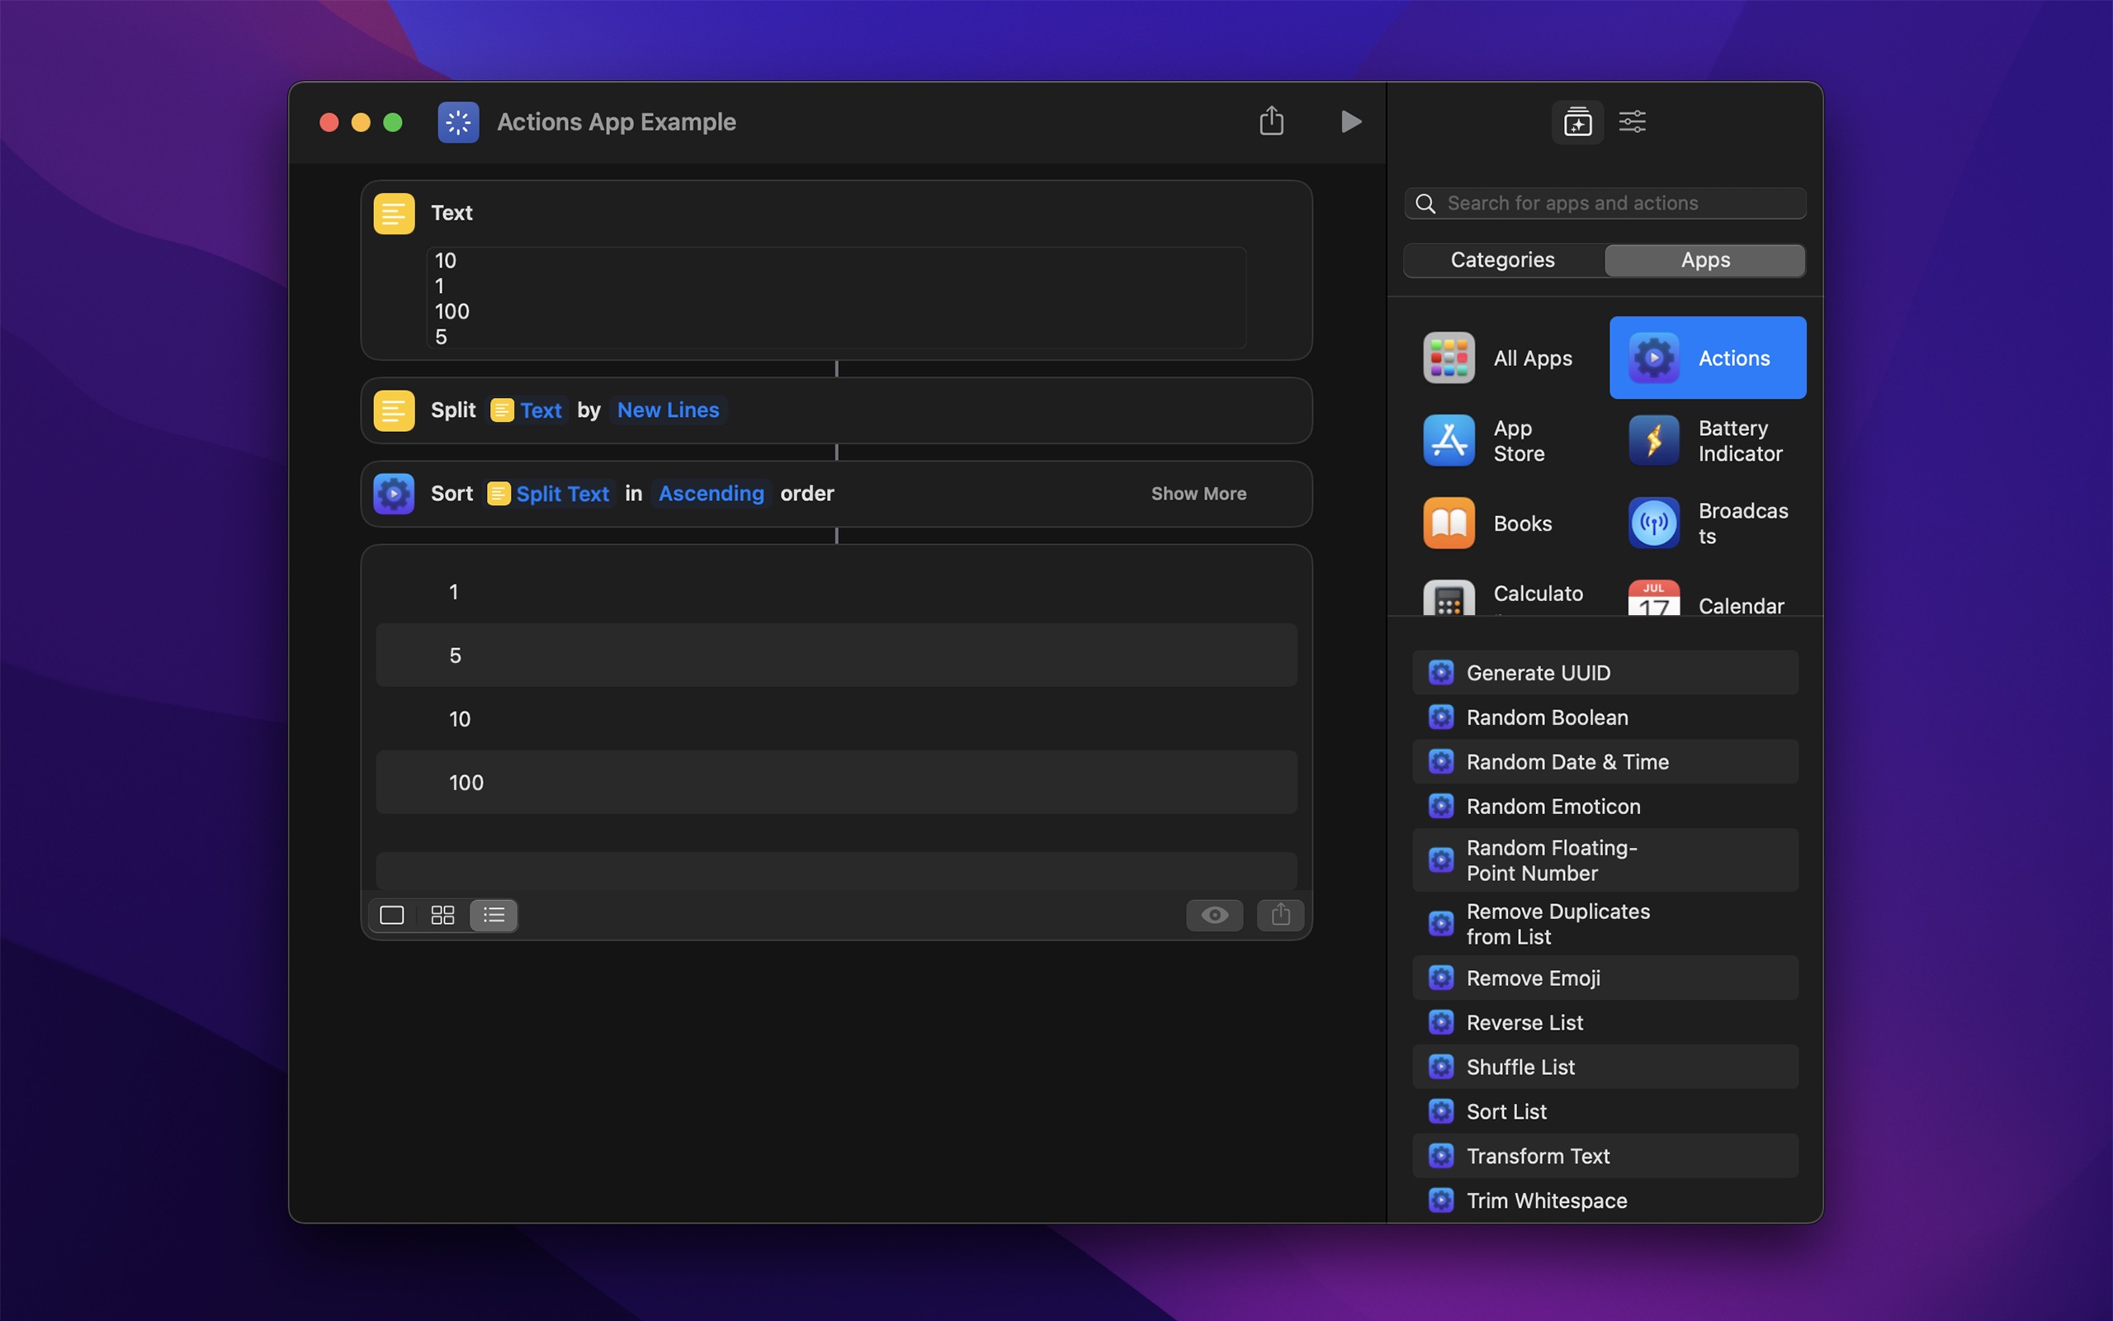
Task: Share the shortcut via the top share icon
Action: pos(1271,121)
